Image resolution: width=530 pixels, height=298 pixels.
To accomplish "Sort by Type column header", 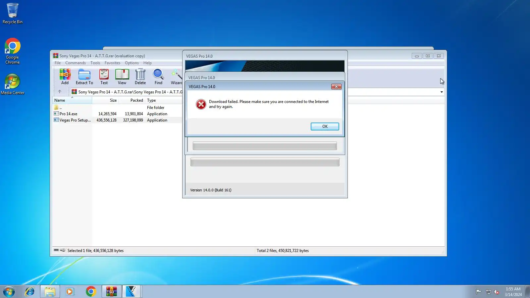I will tap(164, 100).
